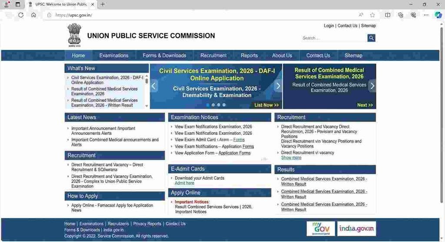This screenshot has width=445, height=242.
Task: Click the Sitemap link in header
Action: [x=369, y=26]
